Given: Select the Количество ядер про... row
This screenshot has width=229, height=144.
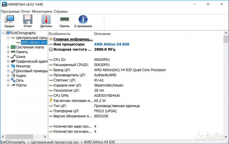Looking at the screenshot, I should tap(136, 126).
